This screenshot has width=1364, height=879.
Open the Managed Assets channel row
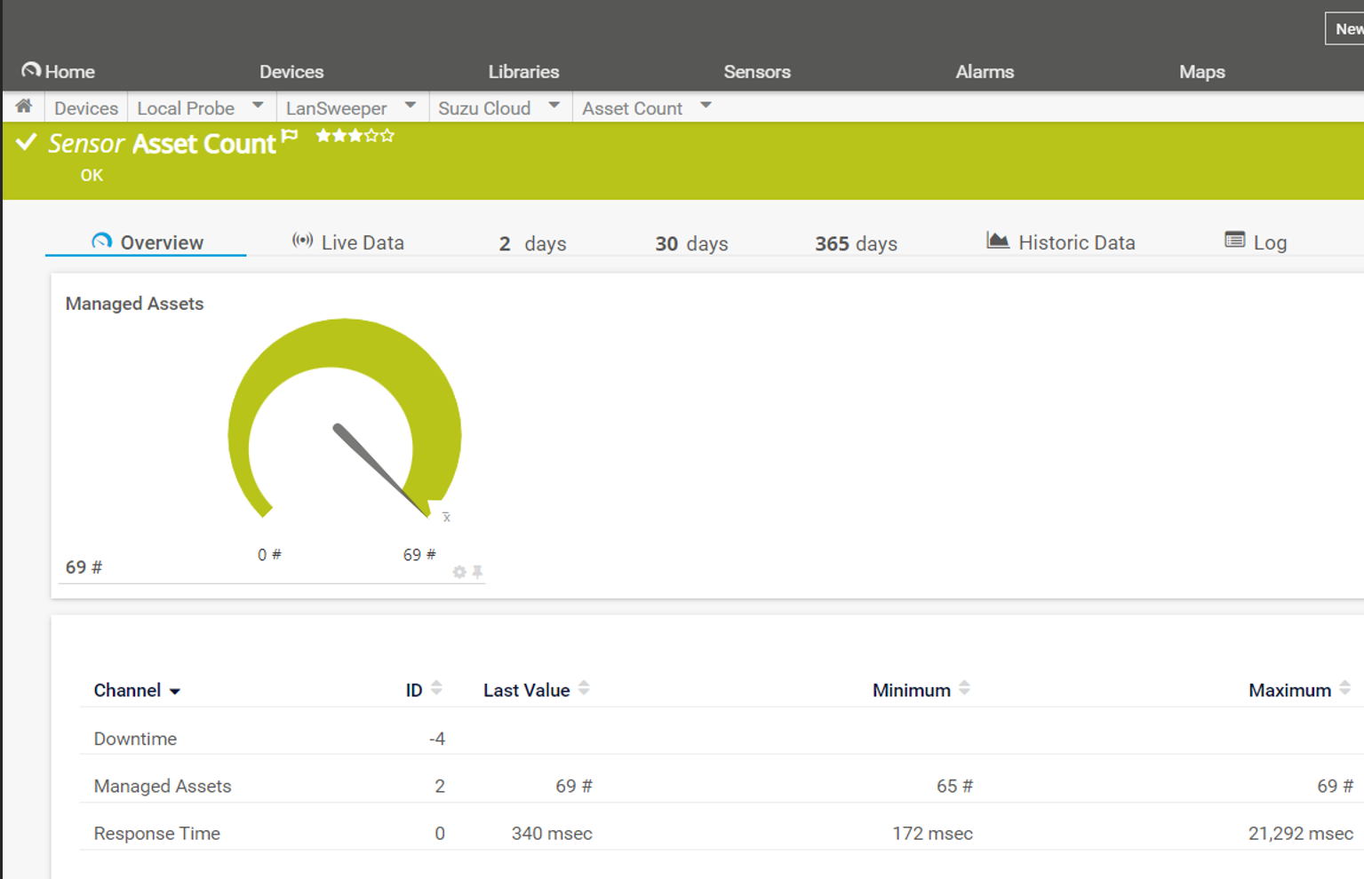tap(163, 786)
